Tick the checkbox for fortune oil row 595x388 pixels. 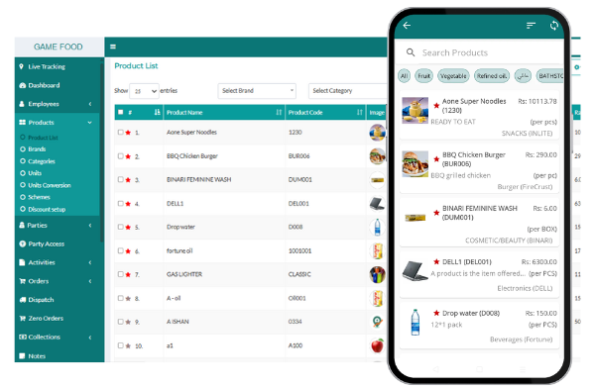pyautogui.click(x=120, y=250)
